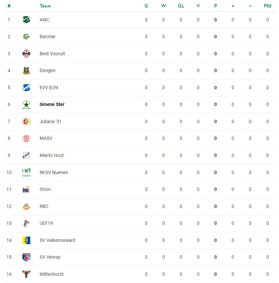Click the Groene Ster green star logo
Viewport: 279px width, 283px height.
coord(26,105)
